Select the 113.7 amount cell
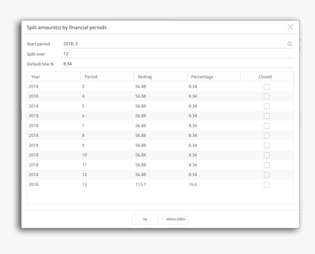 pos(160,184)
